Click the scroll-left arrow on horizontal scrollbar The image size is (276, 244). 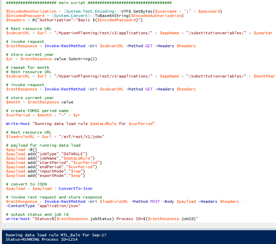point(5,225)
